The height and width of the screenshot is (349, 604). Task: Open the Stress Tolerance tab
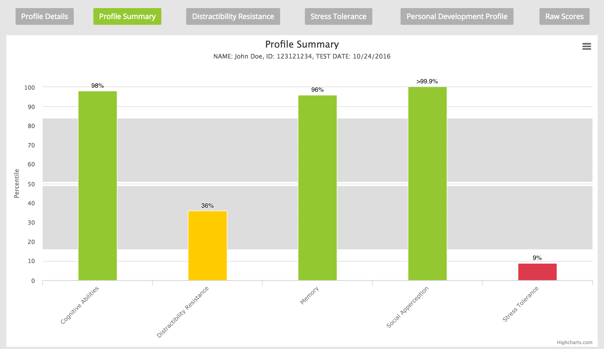[x=339, y=16]
